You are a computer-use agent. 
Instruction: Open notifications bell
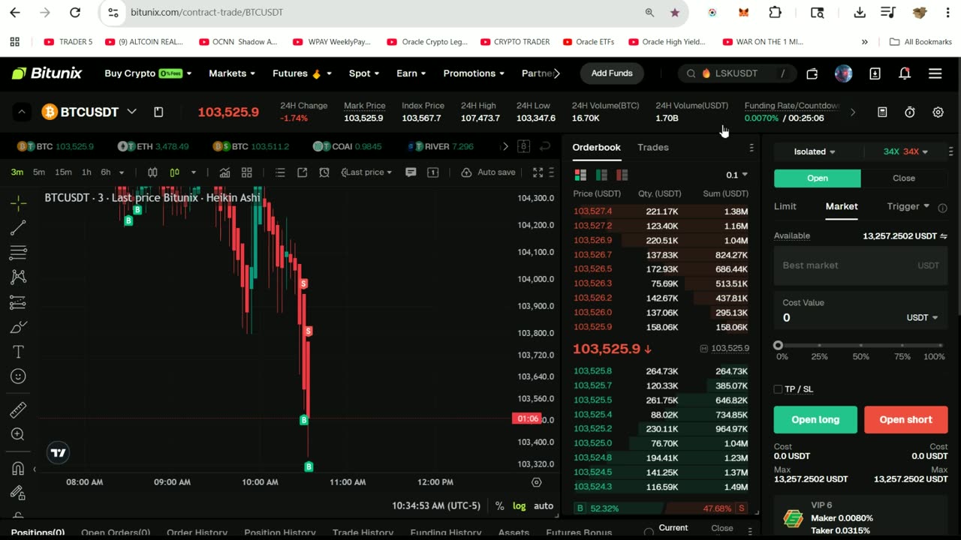click(905, 73)
